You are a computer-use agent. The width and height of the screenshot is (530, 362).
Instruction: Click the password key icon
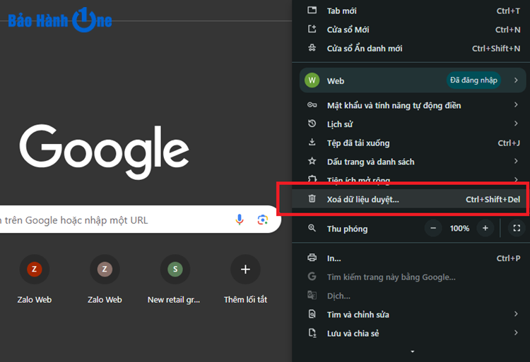312,105
